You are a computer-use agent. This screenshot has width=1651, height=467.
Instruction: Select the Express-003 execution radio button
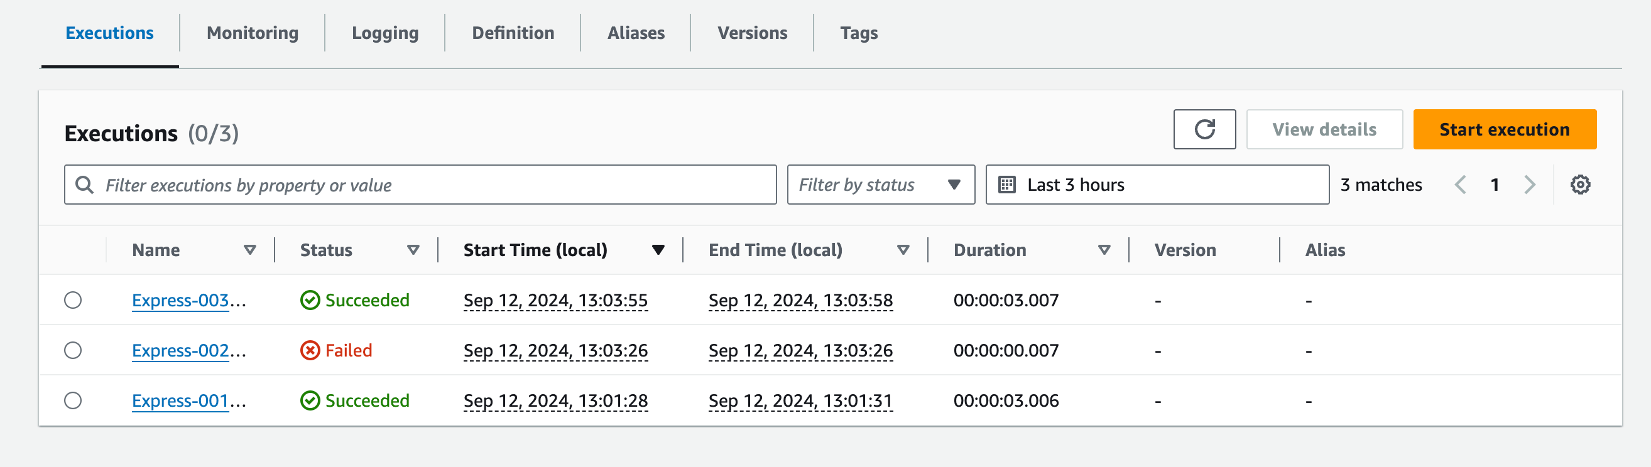pyautogui.click(x=73, y=301)
